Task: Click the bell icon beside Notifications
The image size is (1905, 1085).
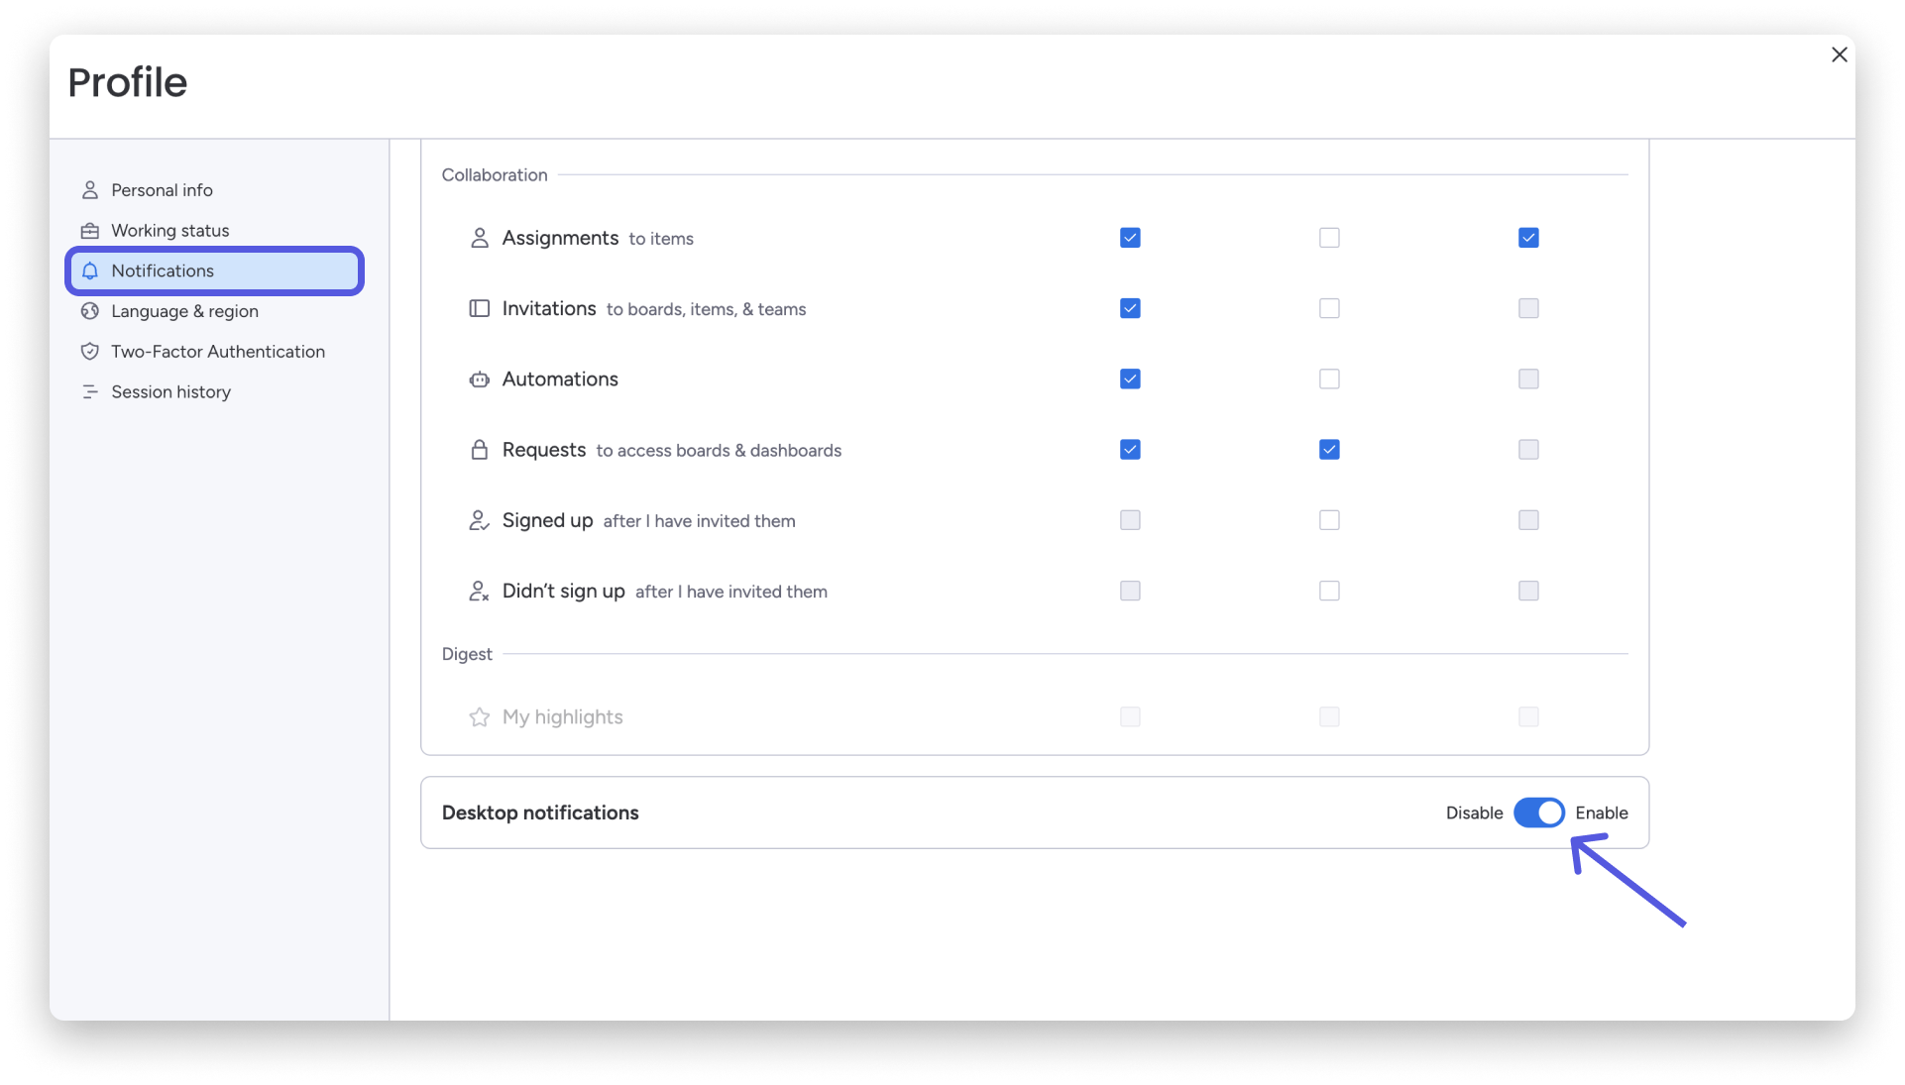Action: tap(90, 271)
